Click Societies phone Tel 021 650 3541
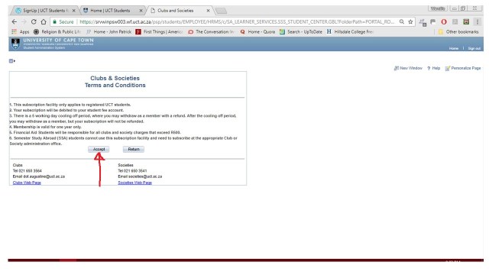 (x=132, y=171)
